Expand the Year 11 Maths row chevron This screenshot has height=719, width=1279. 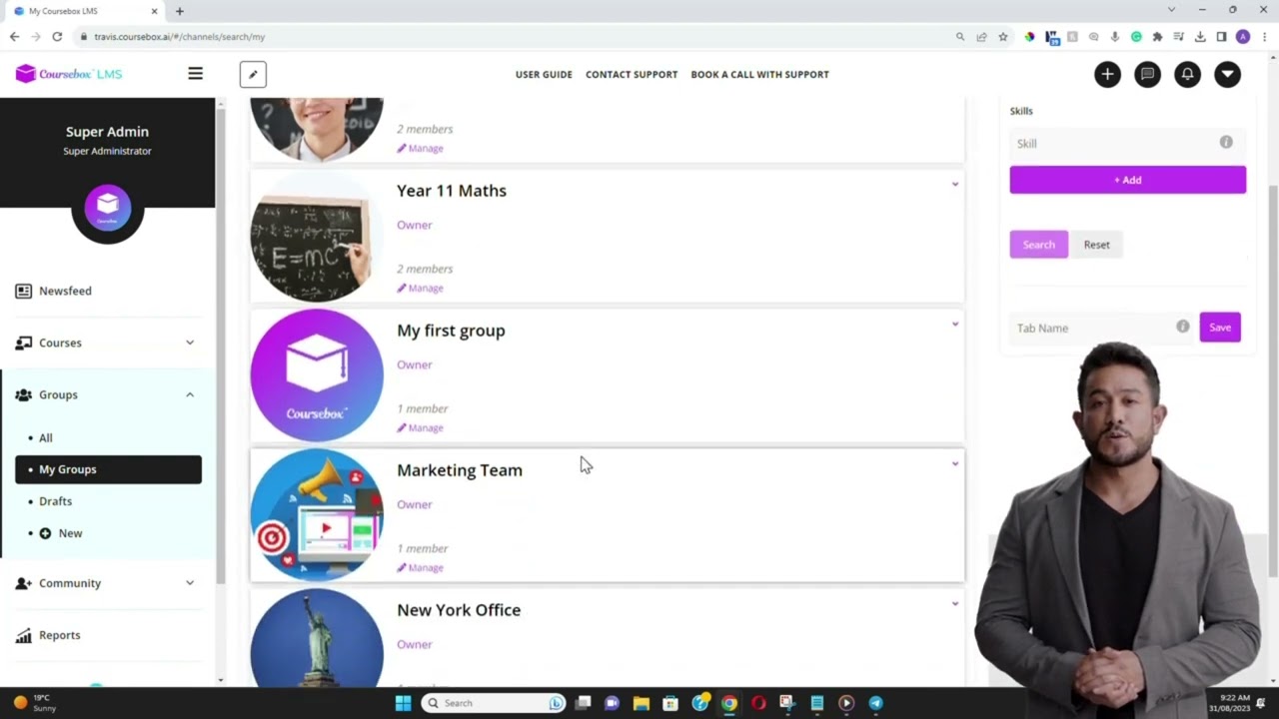[x=955, y=184]
